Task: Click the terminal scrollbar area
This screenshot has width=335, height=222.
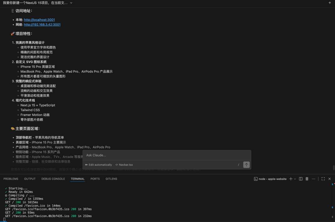Action: [x=333, y=202]
